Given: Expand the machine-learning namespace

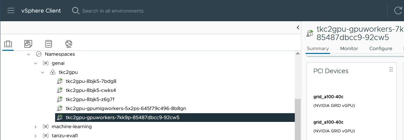Looking at the screenshot, I should coord(36,127).
